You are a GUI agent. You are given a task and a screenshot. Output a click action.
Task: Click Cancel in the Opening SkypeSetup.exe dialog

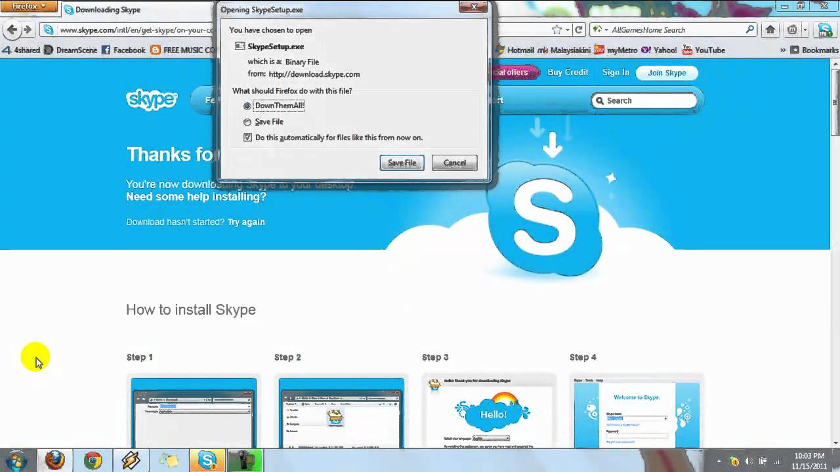pos(455,163)
